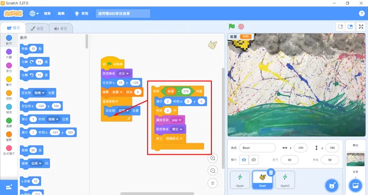The width and height of the screenshot is (368, 195).
Task: Open variable dropdown 能量 in set block
Action: pyautogui.click(x=117, y=92)
